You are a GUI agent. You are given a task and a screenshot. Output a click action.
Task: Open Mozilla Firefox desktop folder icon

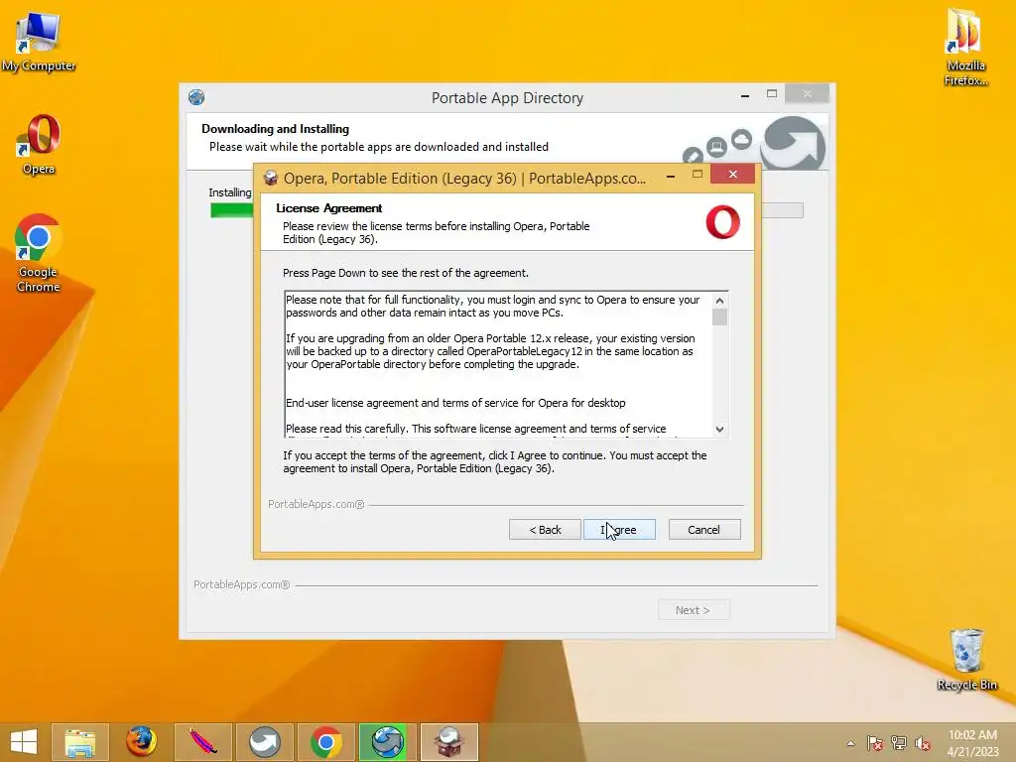(965, 47)
